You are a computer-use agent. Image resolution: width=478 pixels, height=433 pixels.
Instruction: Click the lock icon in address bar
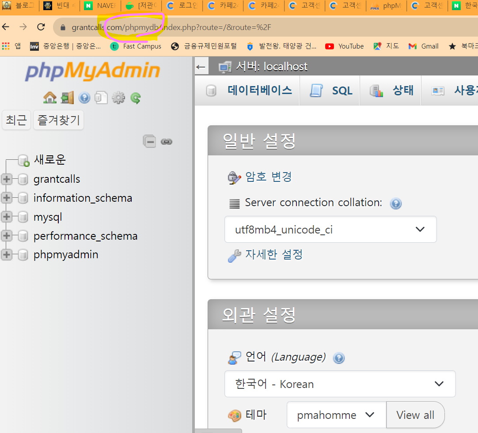tap(63, 27)
